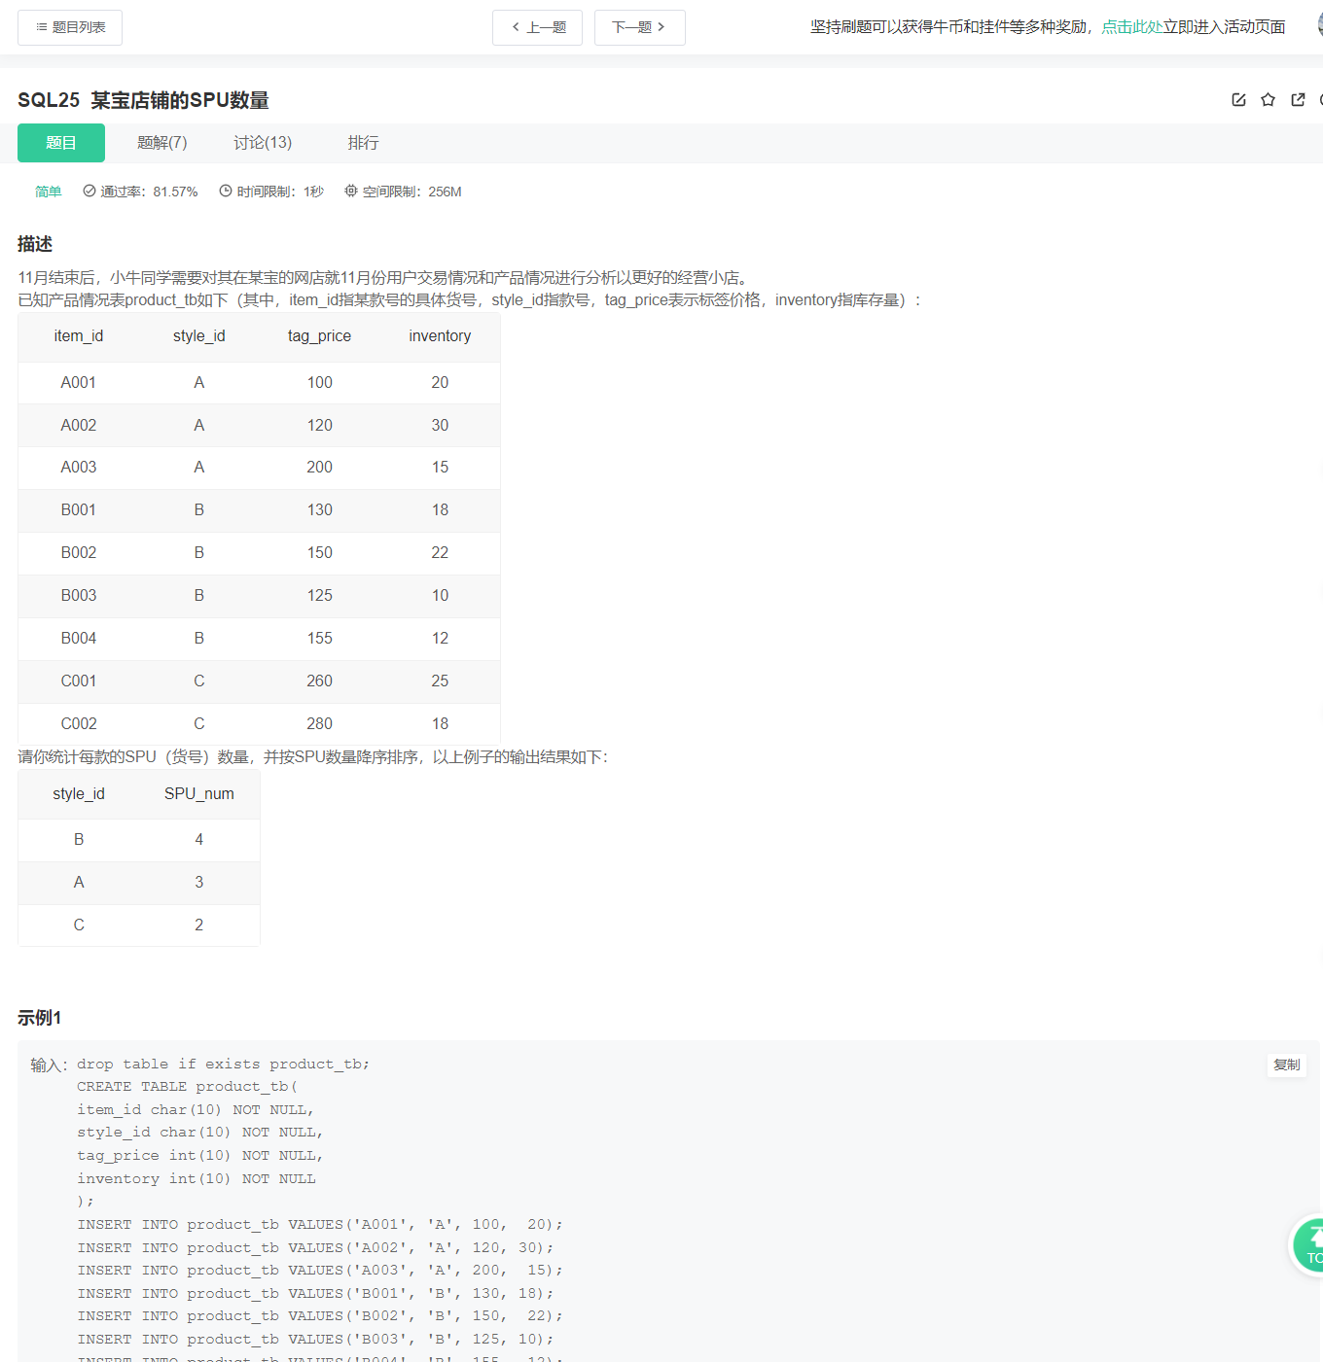Click SPU_num value 2 for C
This screenshot has height=1362, width=1323.
[x=199, y=925]
